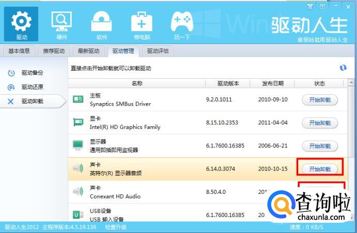Select the 通用即插即用监视器 row text
357x233 pixels.
click(x=114, y=150)
